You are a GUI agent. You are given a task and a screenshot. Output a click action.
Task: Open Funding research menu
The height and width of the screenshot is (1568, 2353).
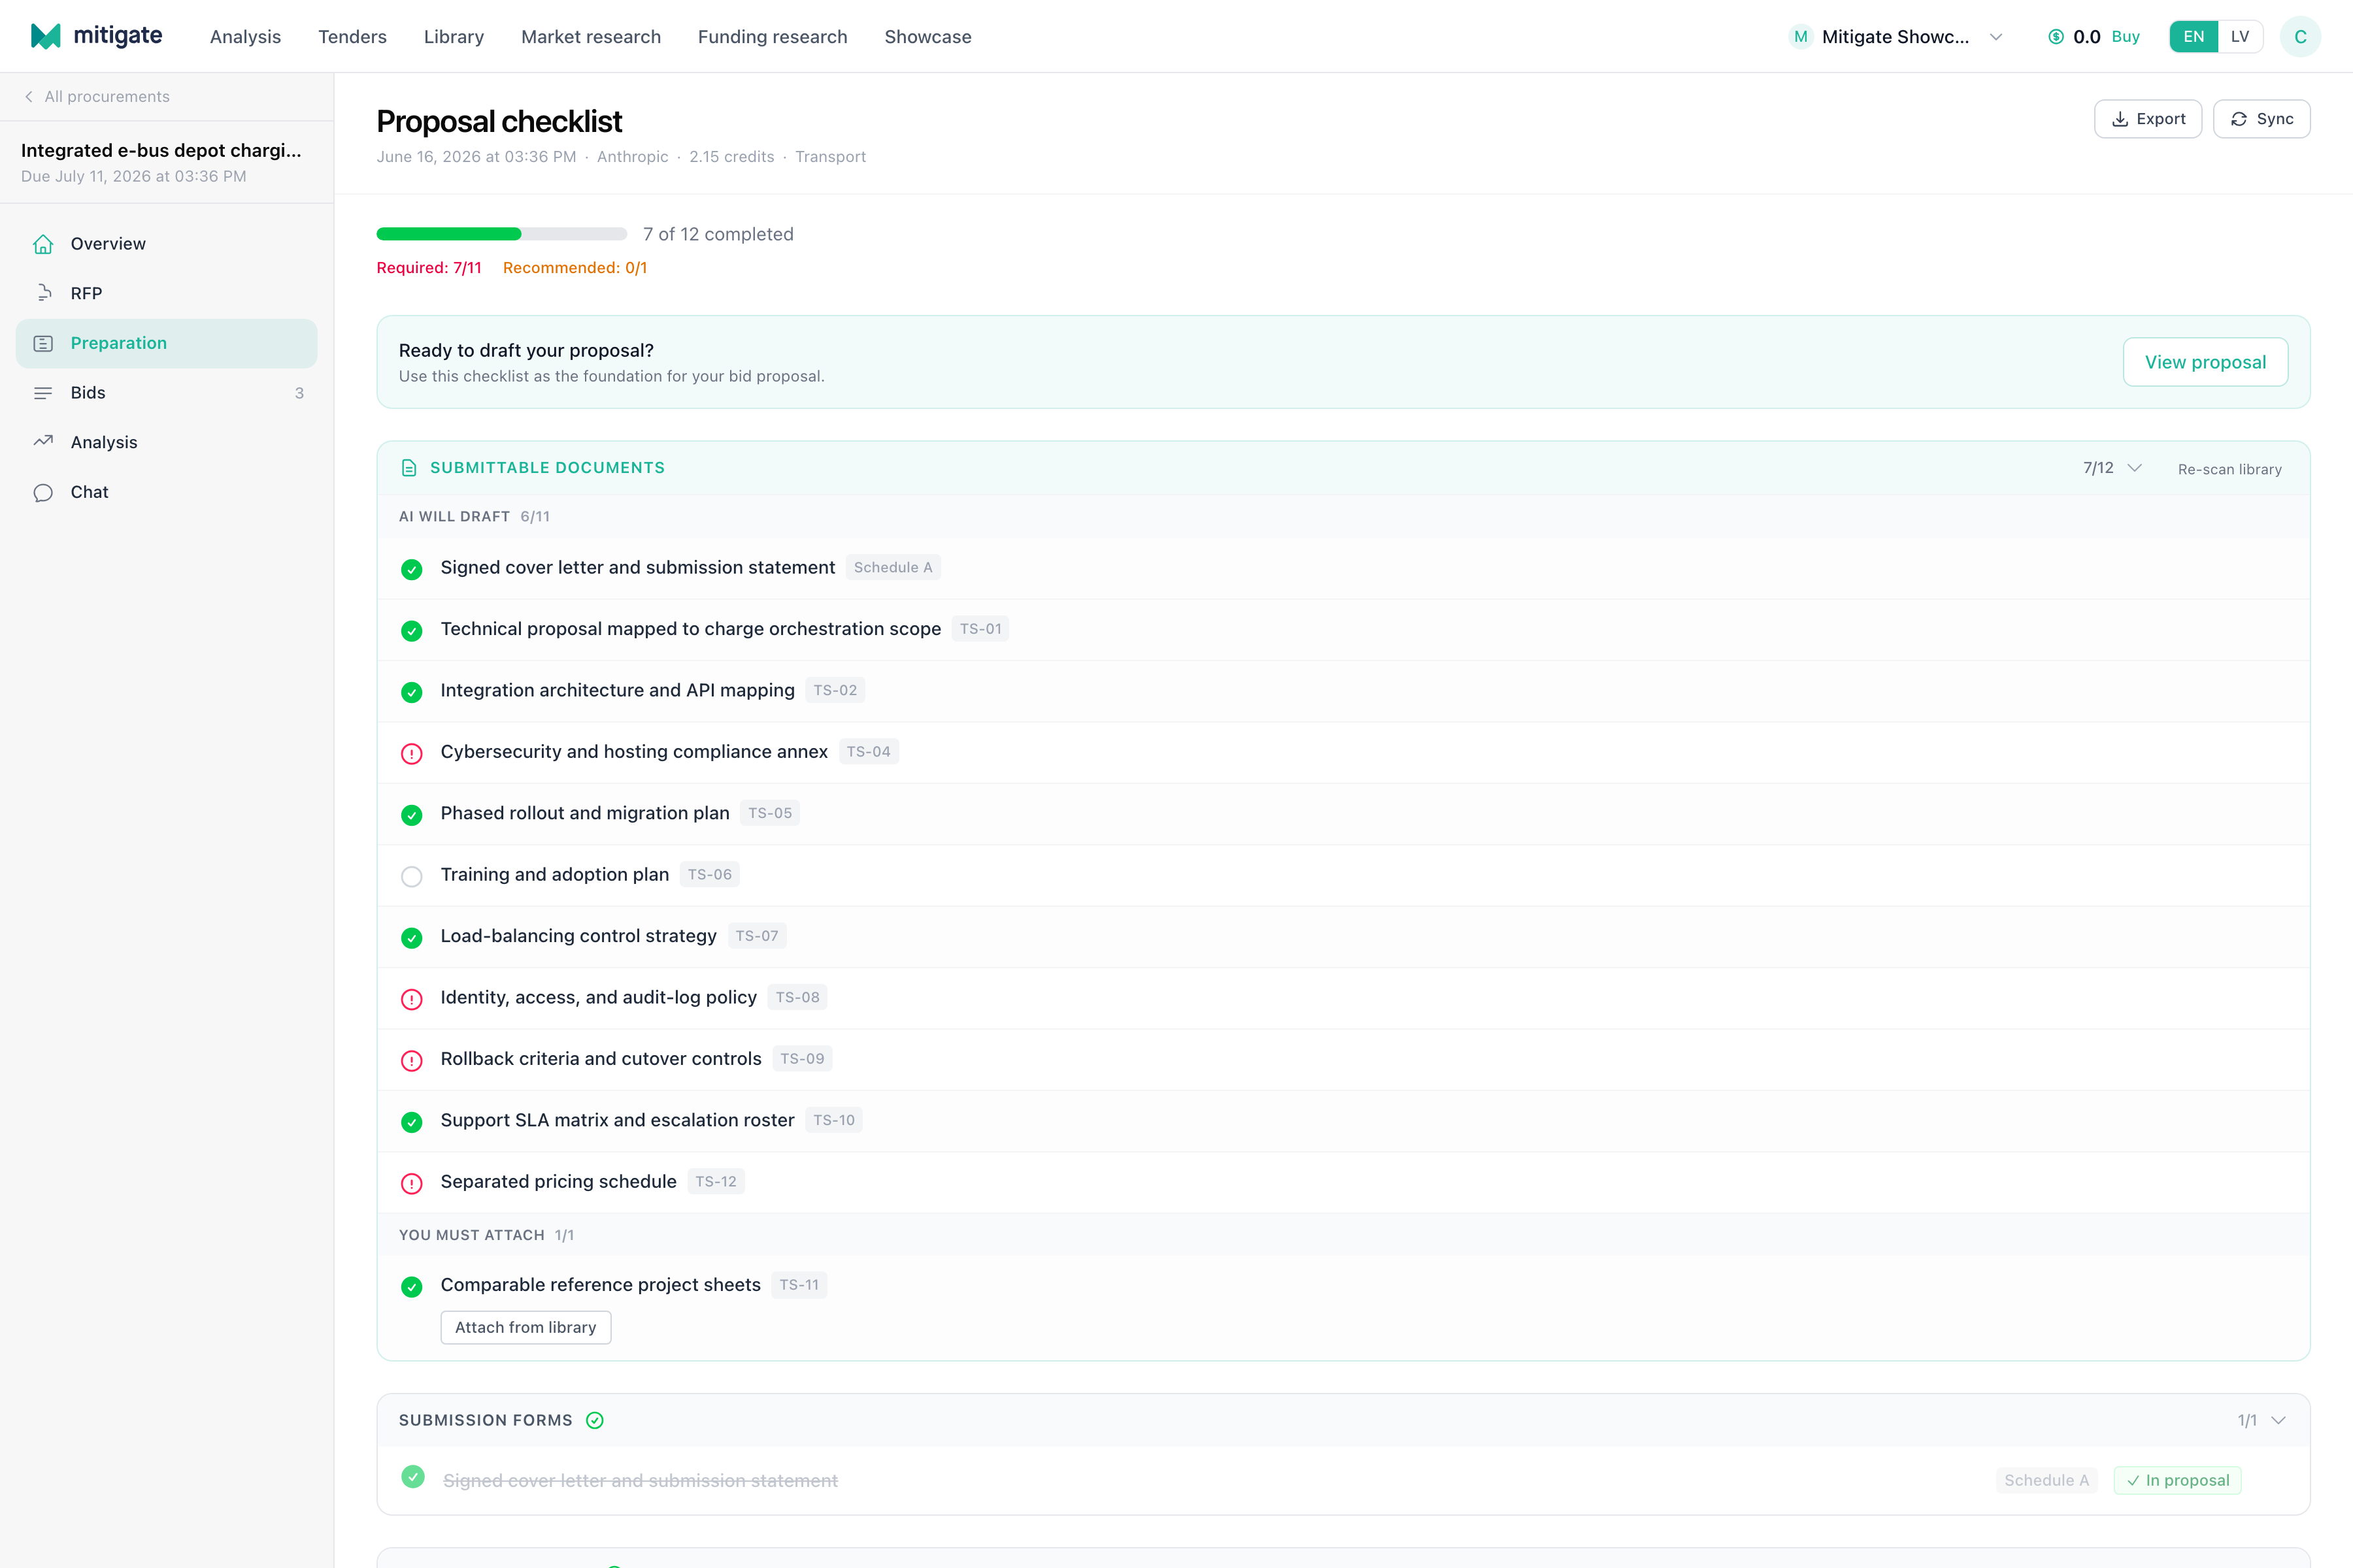[773, 37]
